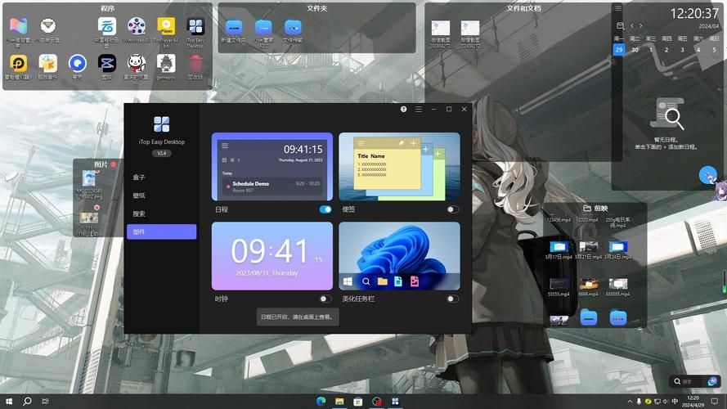This screenshot has height=409, width=727.
Task: Open second screenshot file in 文件和文档 box
Action: [469, 29]
